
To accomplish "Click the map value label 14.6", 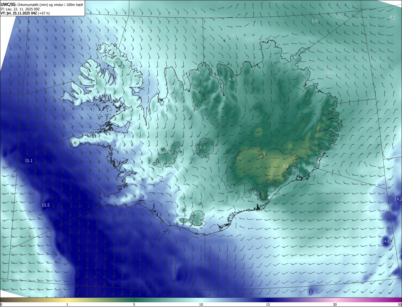I will pyautogui.click(x=386, y=241).
